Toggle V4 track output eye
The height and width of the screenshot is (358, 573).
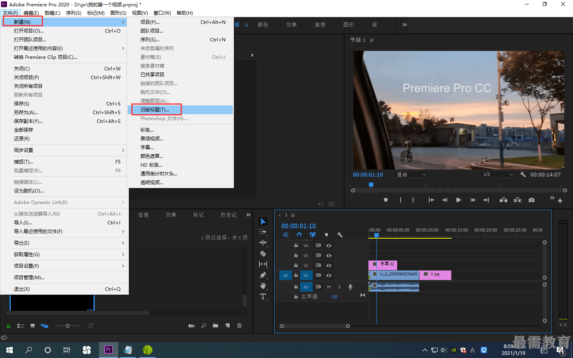pos(329,245)
